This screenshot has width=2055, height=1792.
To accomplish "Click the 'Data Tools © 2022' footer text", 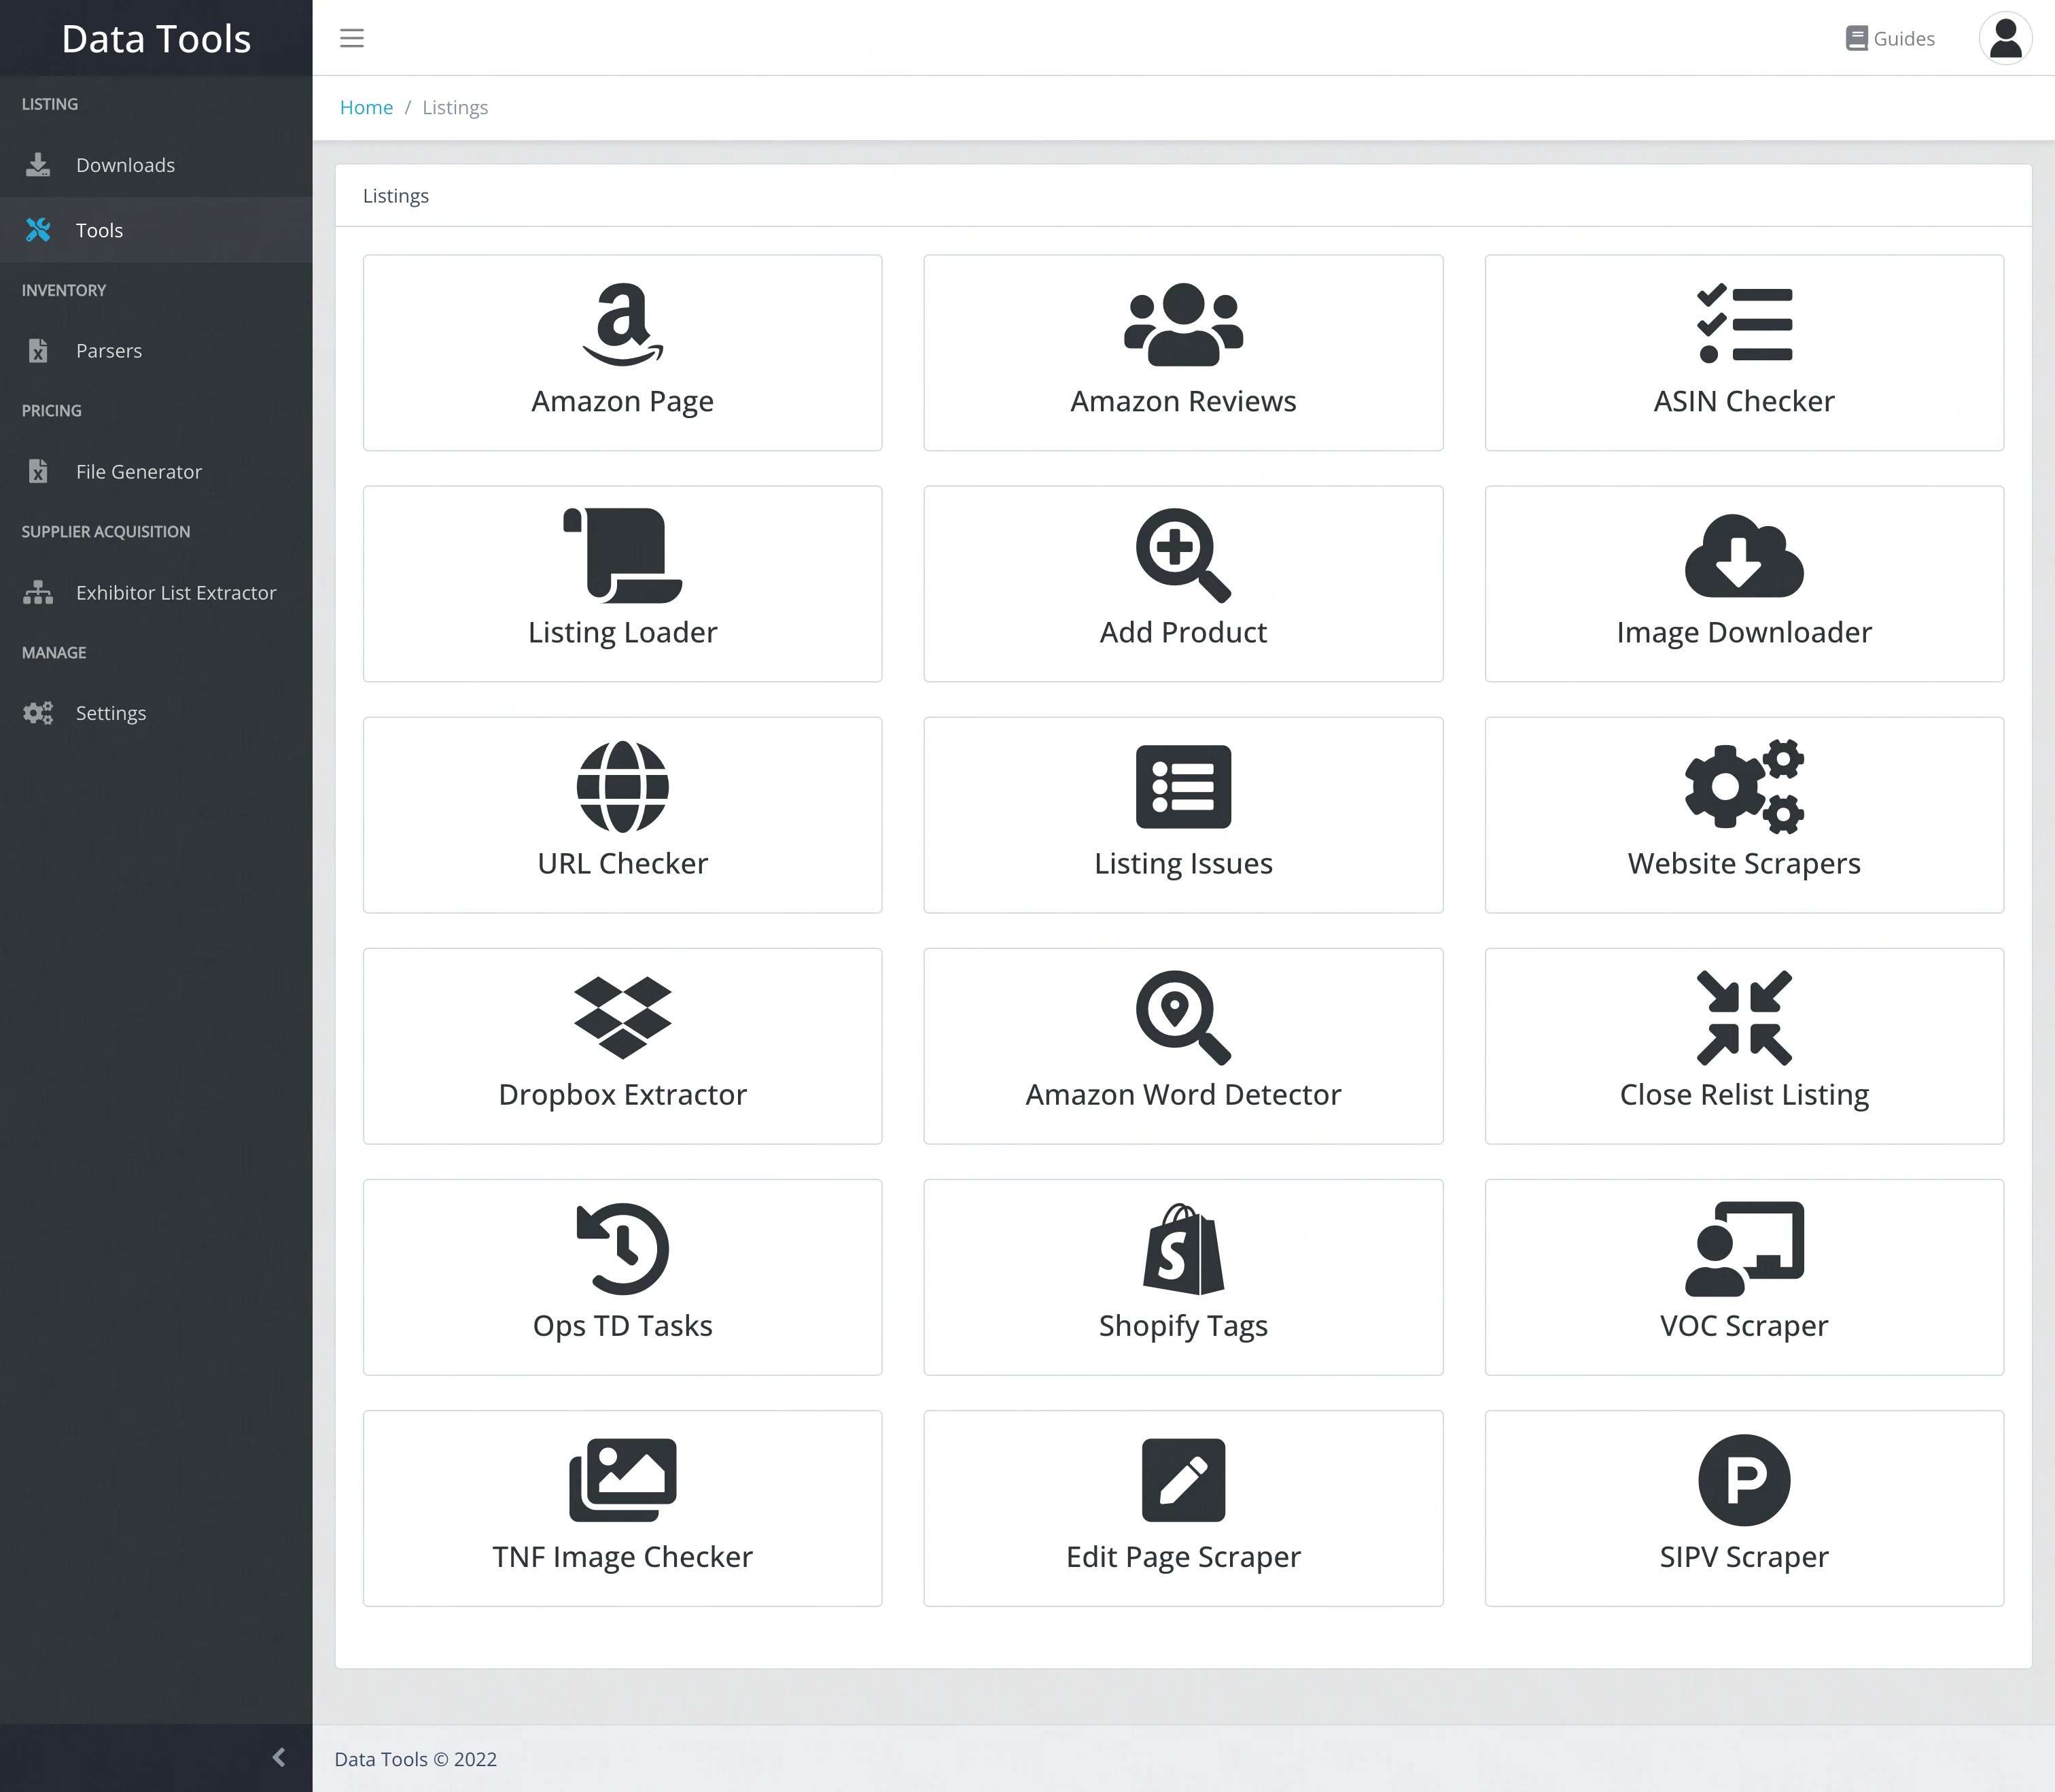I will tap(416, 1759).
